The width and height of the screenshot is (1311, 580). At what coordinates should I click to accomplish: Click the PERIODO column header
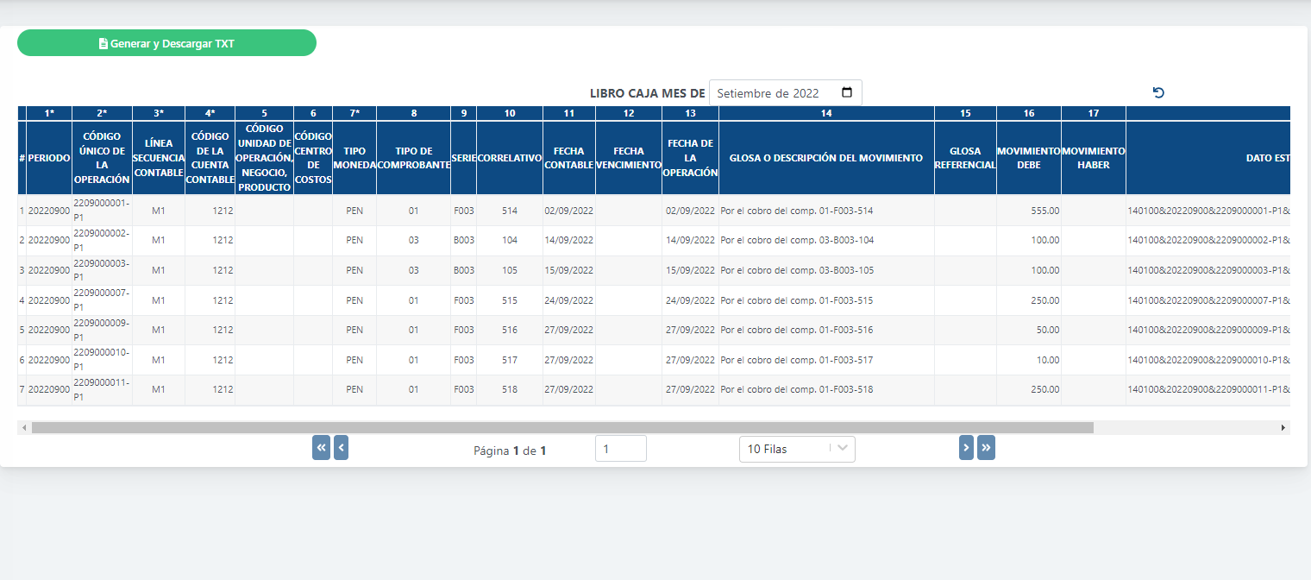pos(49,159)
